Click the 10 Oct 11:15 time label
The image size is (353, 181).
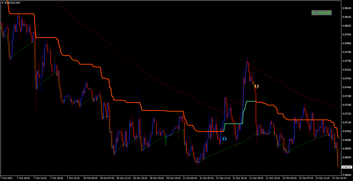point(123,178)
